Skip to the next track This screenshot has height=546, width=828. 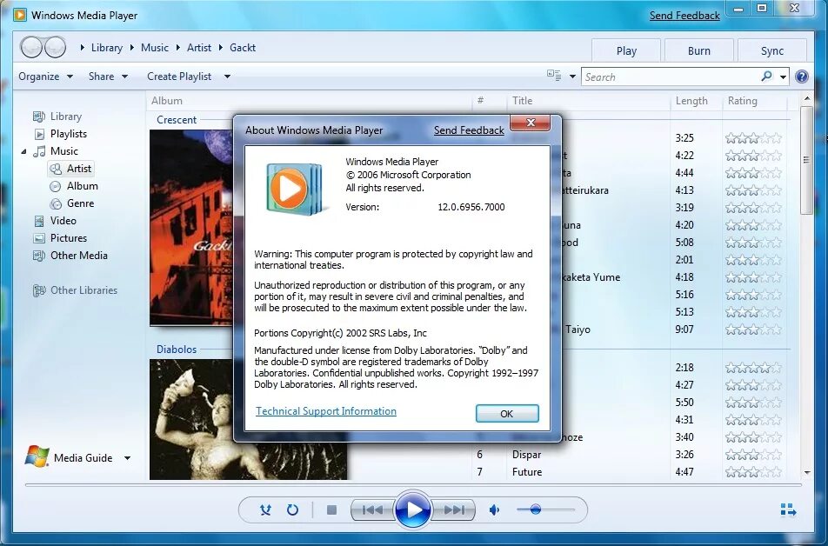pos(454,509)
